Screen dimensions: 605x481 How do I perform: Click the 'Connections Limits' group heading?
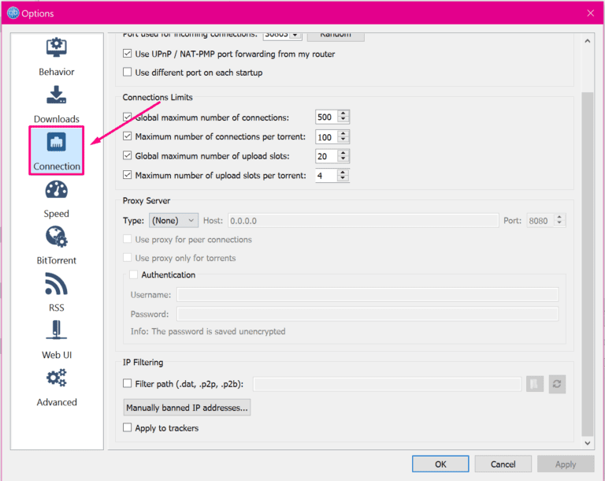[158, 97]
